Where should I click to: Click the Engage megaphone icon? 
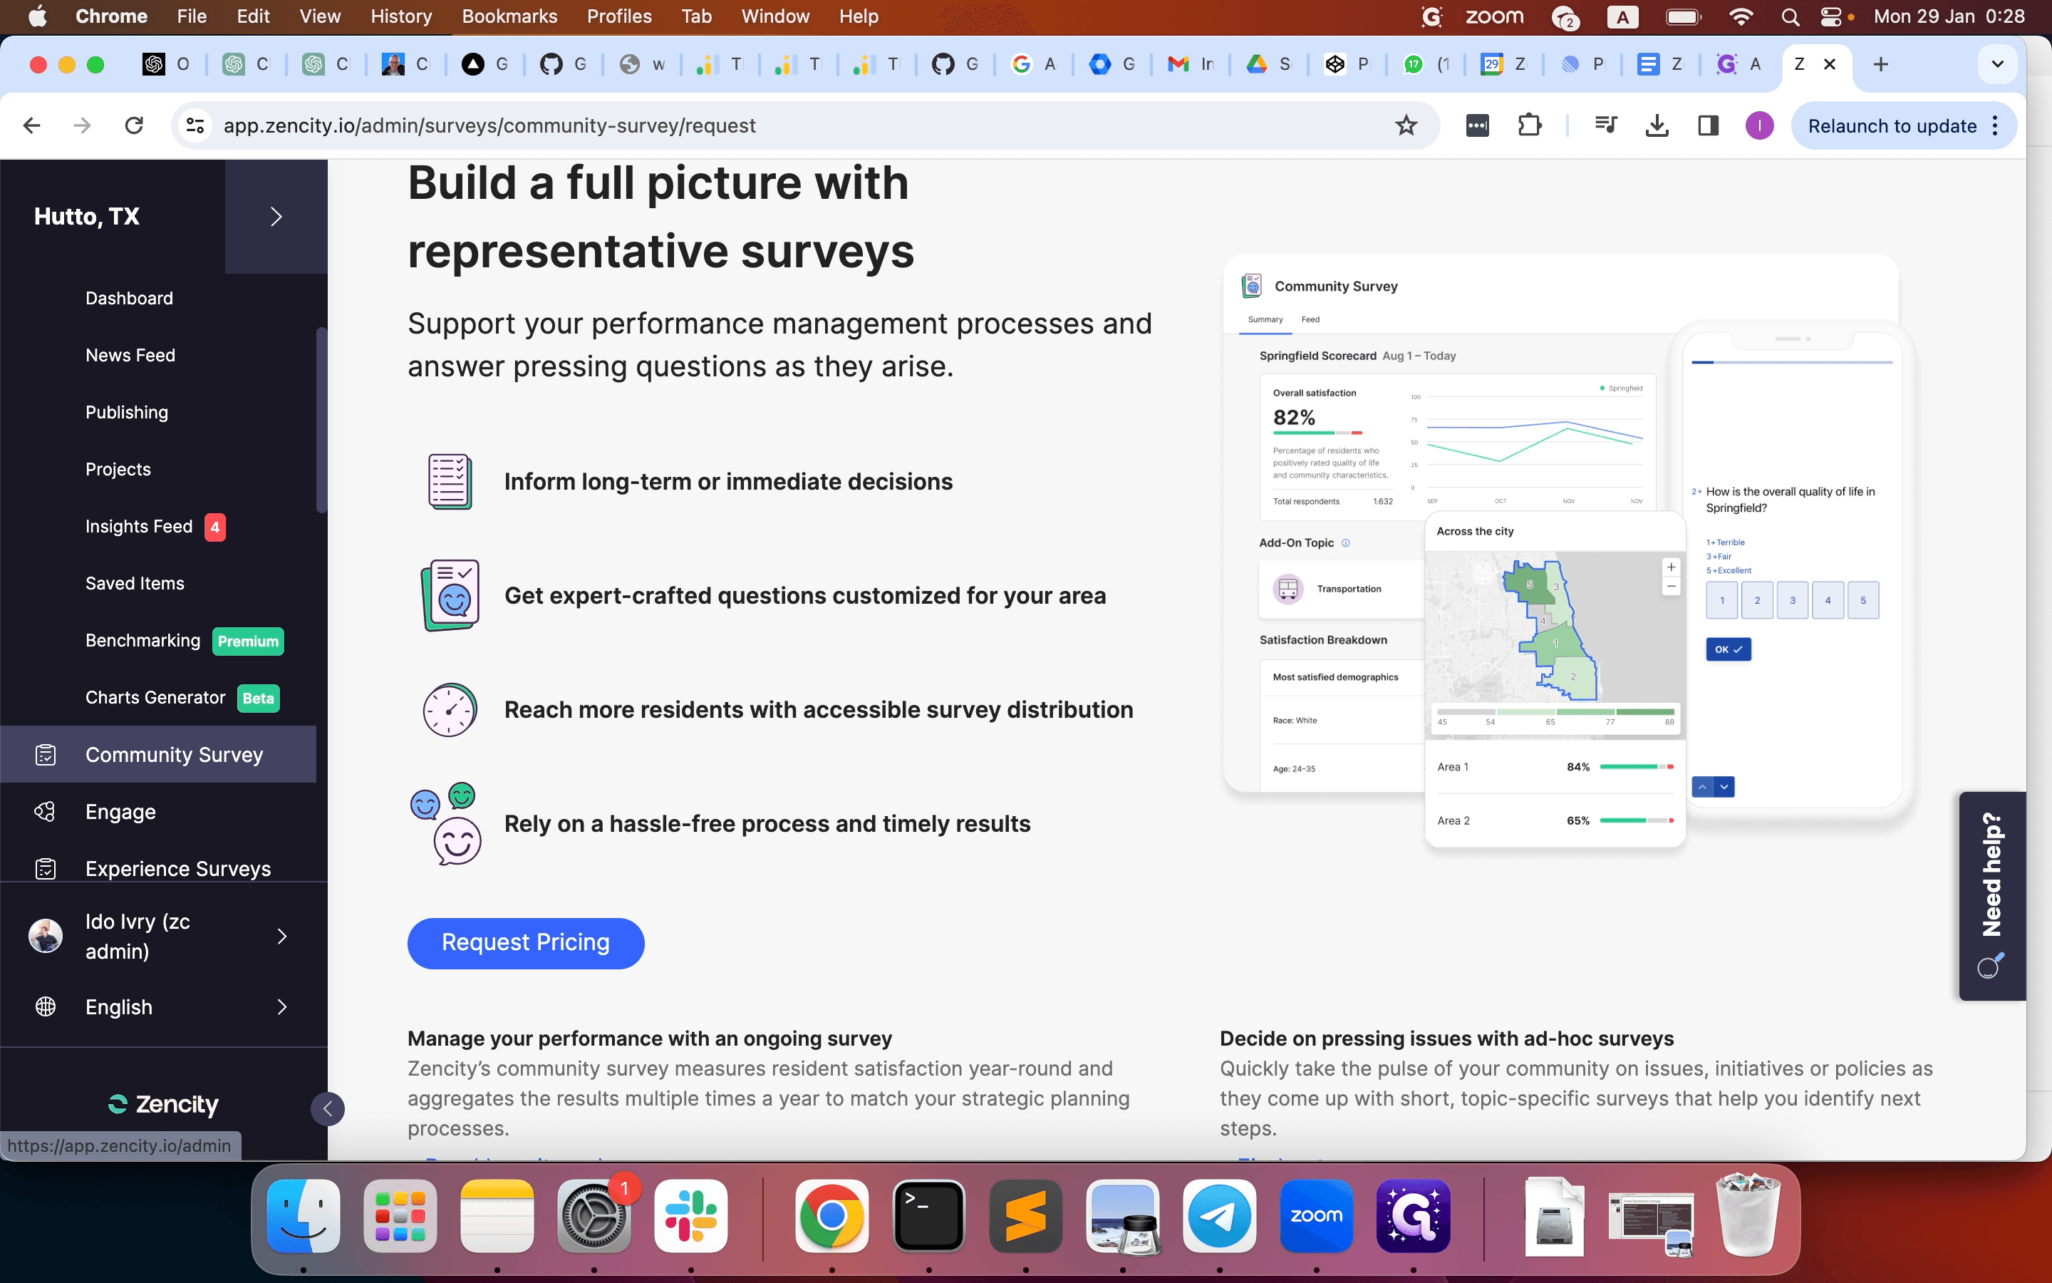46,812
